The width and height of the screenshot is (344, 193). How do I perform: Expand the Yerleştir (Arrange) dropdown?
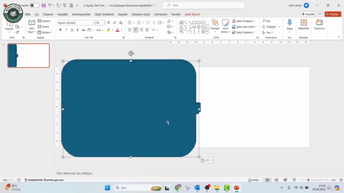pos(215,26)
